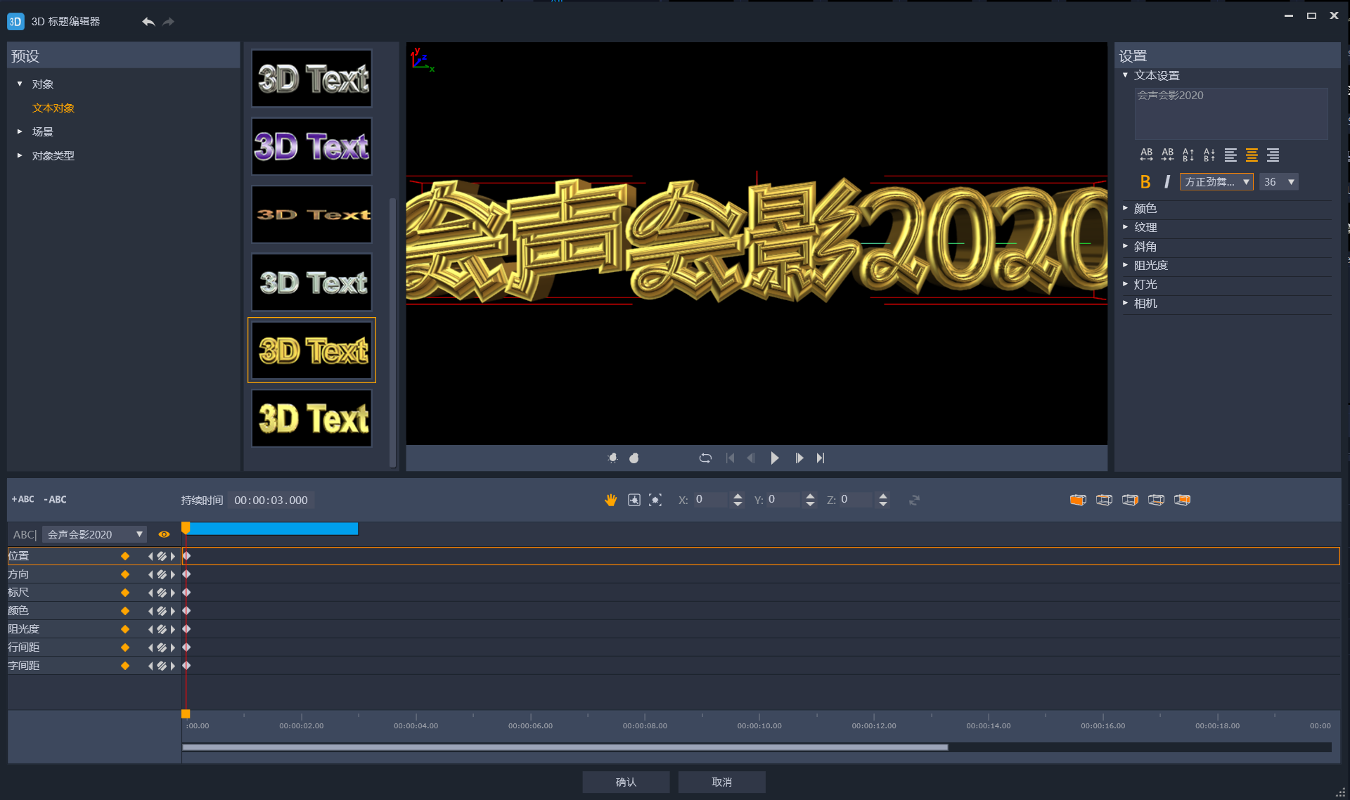Toggle the object visibility eye icon
Screen dimensions: 1350x800
pyautogui.click(x=164, y=534)
